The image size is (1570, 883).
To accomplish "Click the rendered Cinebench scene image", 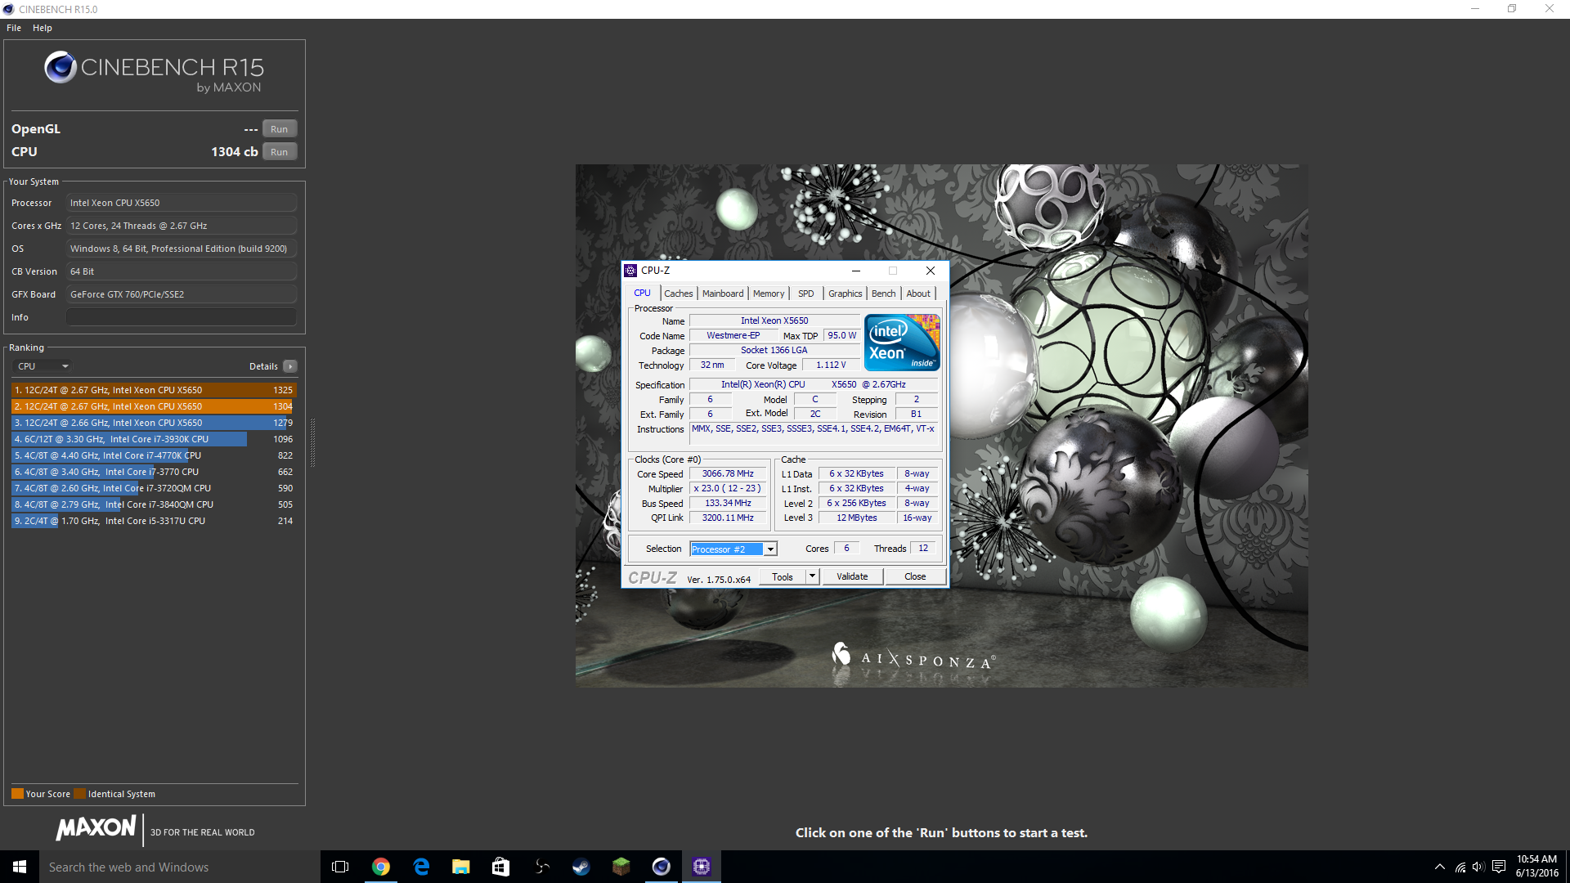I will tap(941, 425).
